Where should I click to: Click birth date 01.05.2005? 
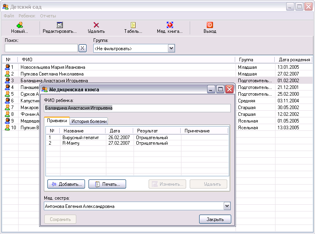pyautogui.click(x=288, y=121)
